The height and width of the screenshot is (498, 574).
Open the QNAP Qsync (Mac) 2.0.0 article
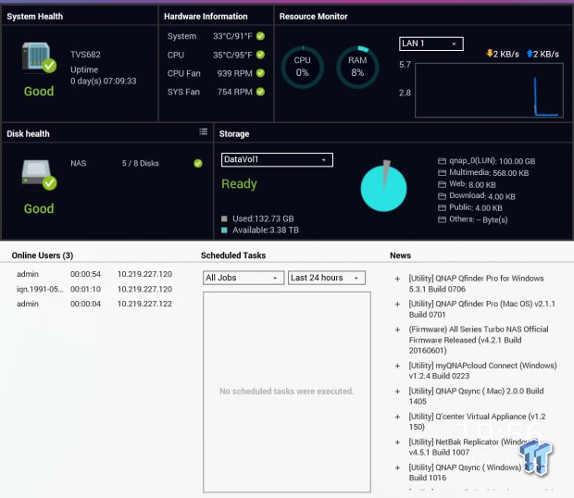click(476, 396)
